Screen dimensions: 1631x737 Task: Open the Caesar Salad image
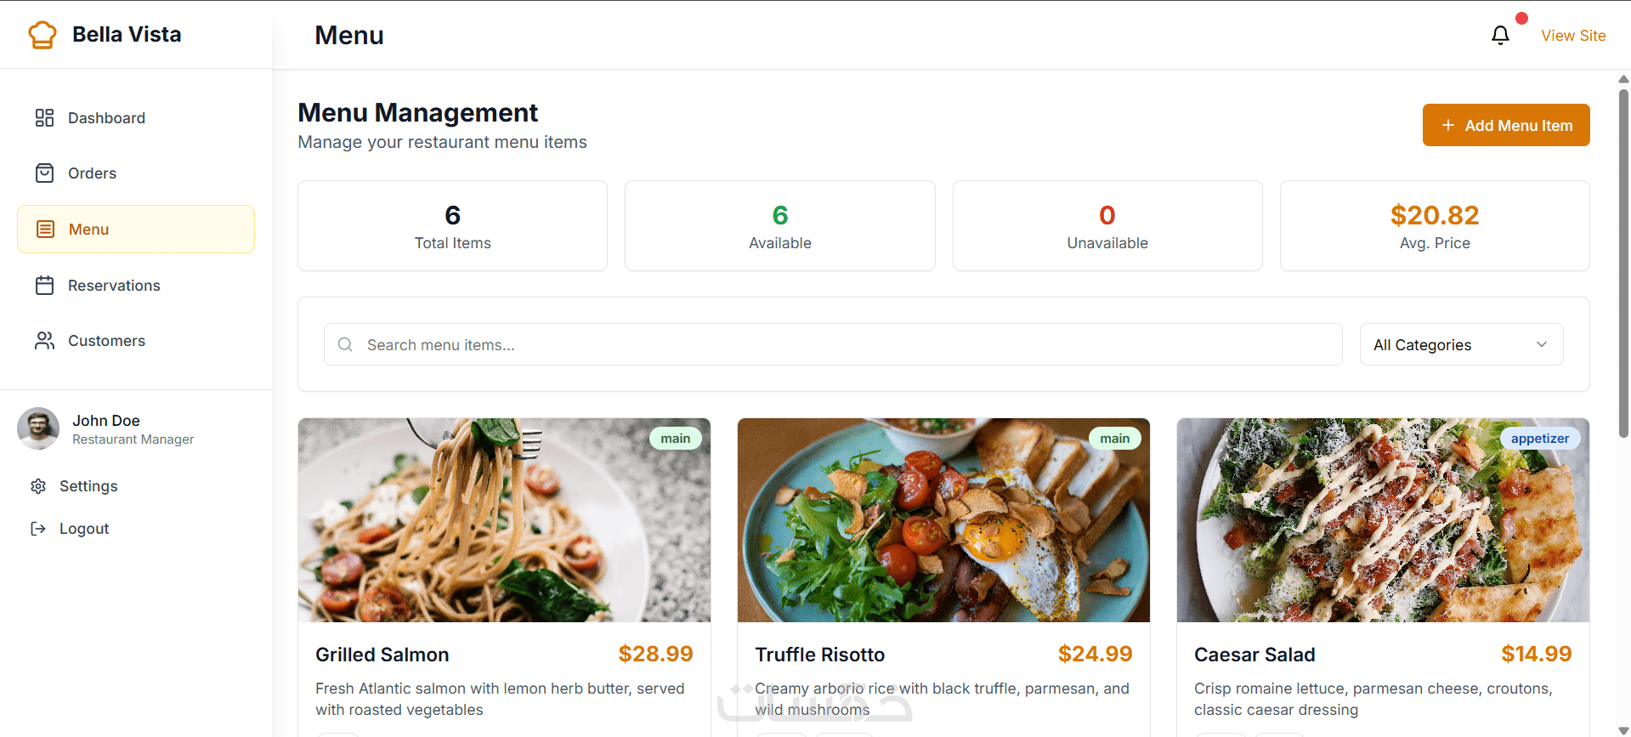click(1383, 520)
